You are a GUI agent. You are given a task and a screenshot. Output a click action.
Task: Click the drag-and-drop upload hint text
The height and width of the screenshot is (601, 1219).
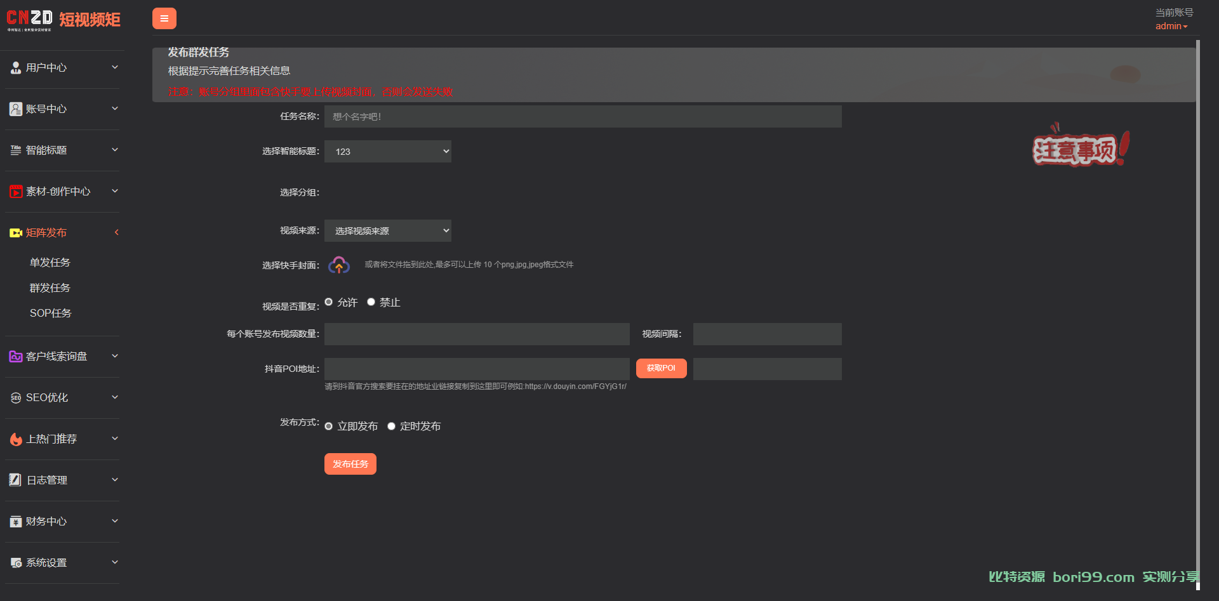pyautogui.click(x=469, y=265)
